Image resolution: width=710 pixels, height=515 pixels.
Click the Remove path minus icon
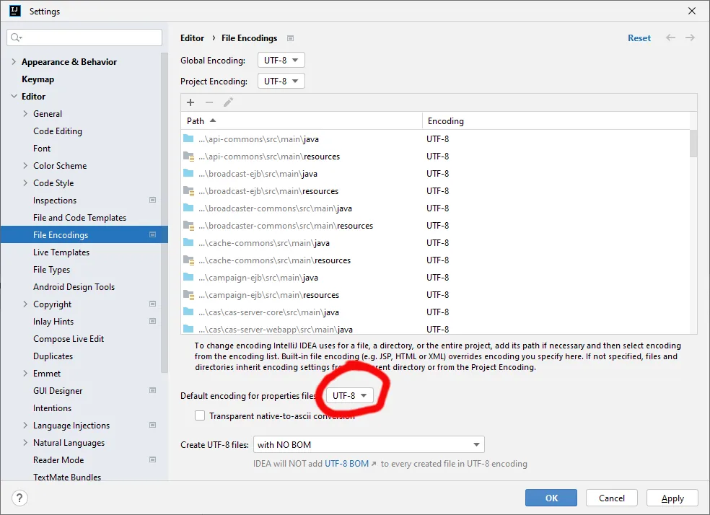coord(209,102)
